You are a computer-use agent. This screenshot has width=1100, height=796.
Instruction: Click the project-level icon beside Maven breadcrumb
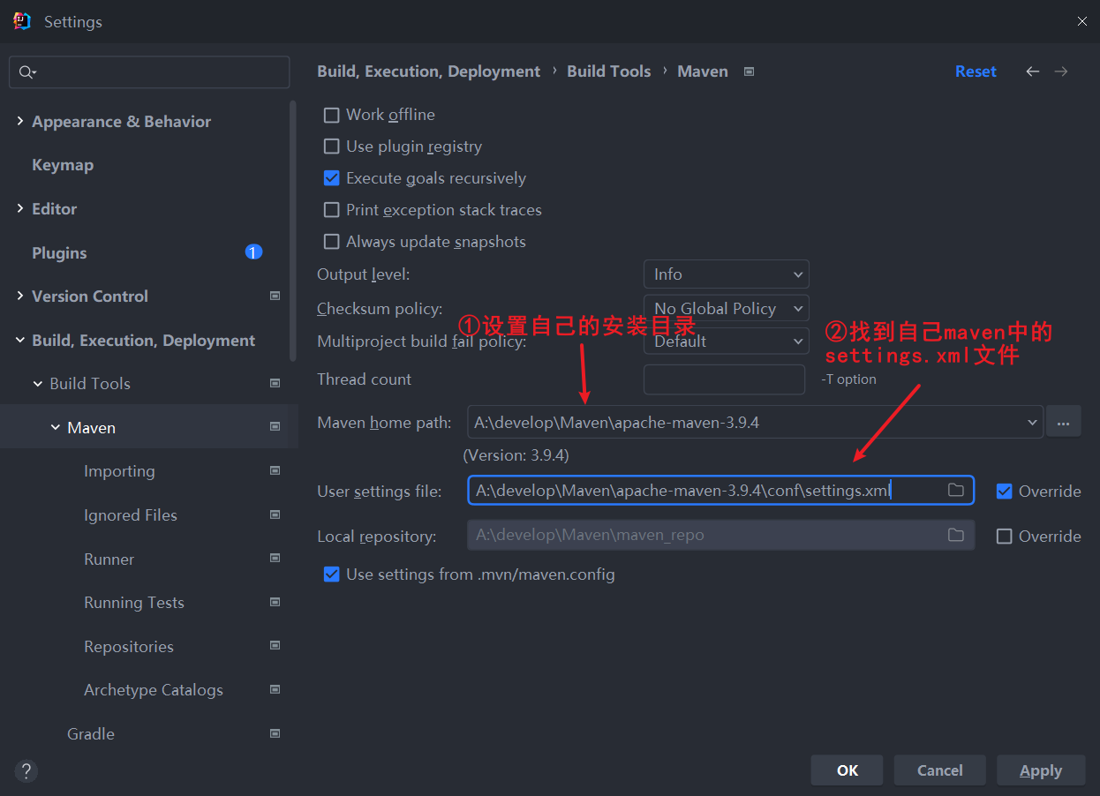pos(749,71)
